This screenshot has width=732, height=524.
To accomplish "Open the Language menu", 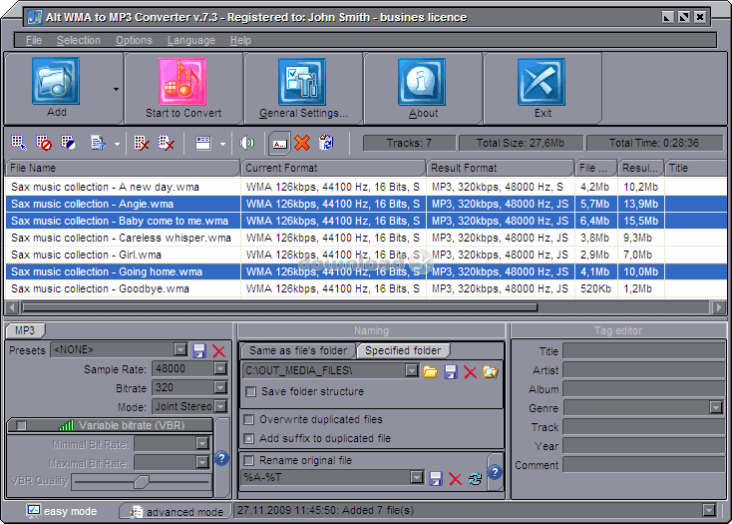I will pyautogui.click(x=191, y=40).
